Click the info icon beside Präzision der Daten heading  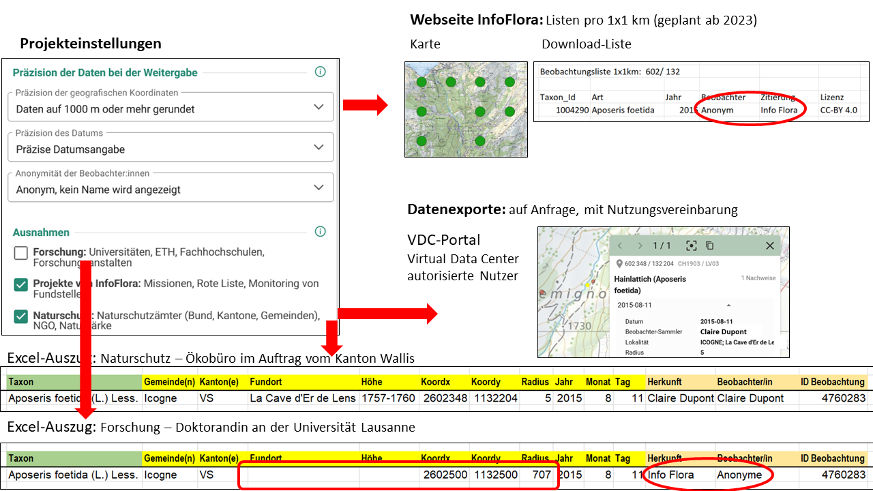[x=320, y=72]
